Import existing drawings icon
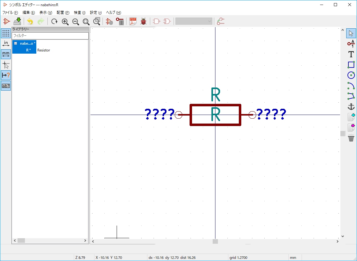The width and height of the screenshot is (357, 261). [x=351, y=117]
